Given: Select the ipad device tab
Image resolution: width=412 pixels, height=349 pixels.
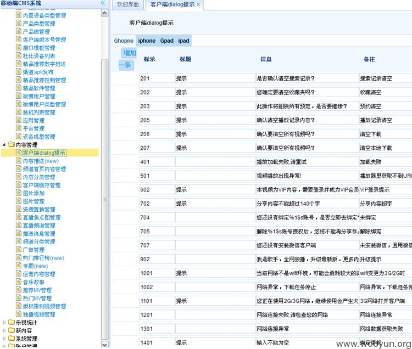Looking at the screenshot, I should point(183,41).
